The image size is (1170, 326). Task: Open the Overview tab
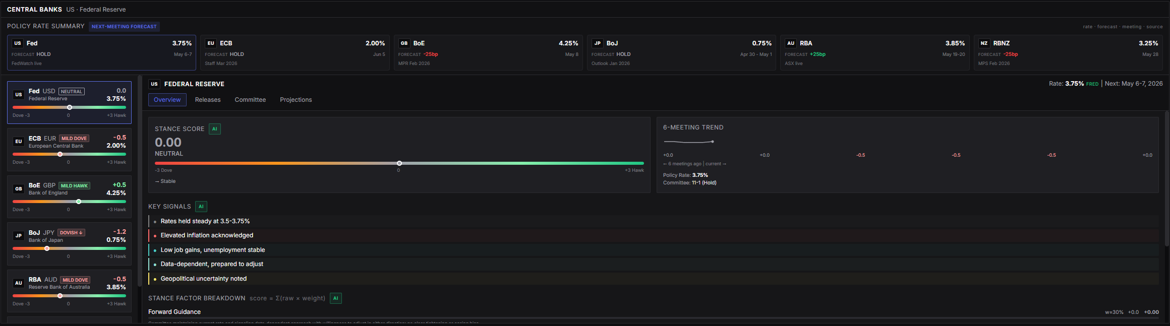click(167, 100)
